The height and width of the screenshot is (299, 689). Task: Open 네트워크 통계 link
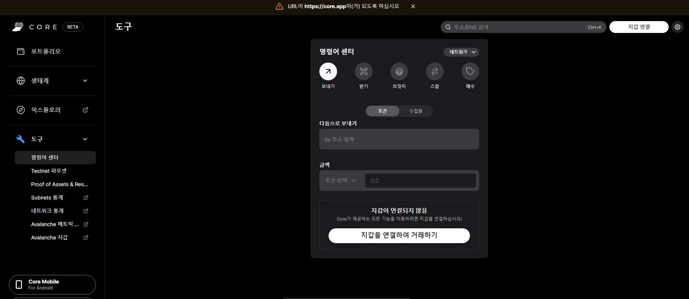click(47, 211)
